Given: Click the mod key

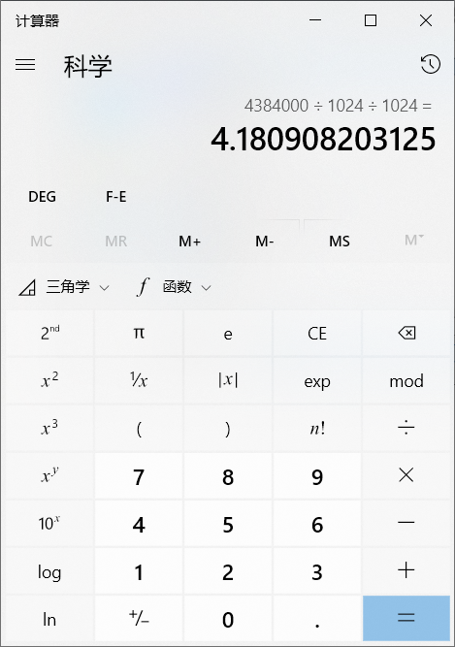Looking at the screenshot, I should tap(406, 380).
